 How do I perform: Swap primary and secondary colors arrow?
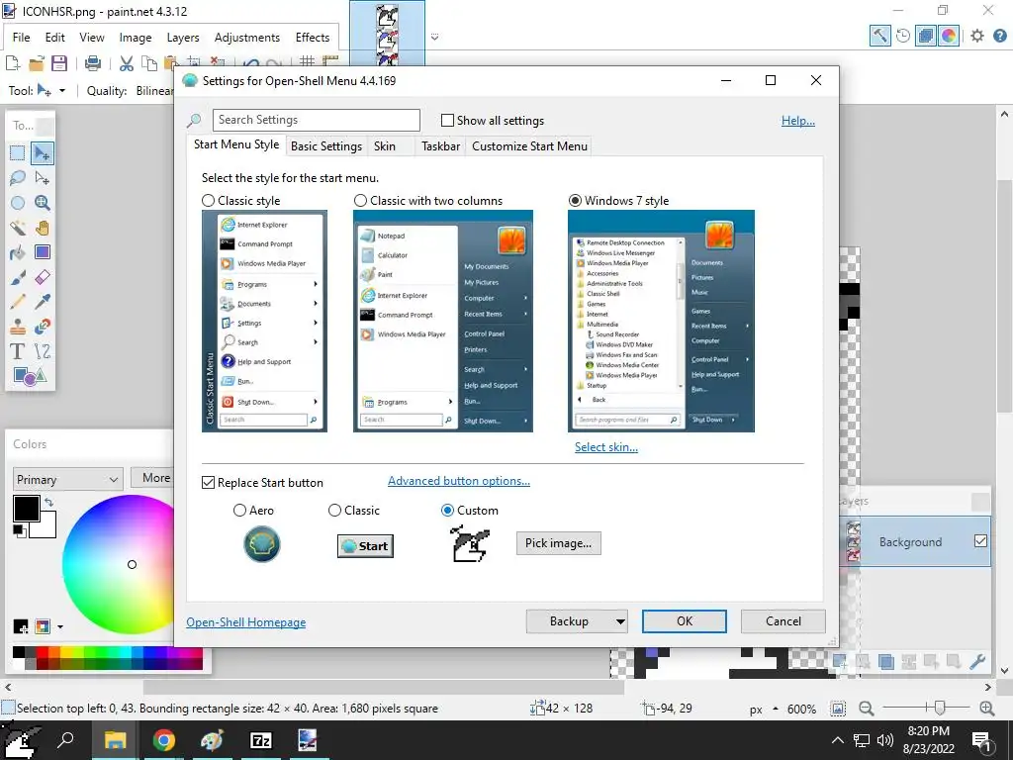point(48,502)
